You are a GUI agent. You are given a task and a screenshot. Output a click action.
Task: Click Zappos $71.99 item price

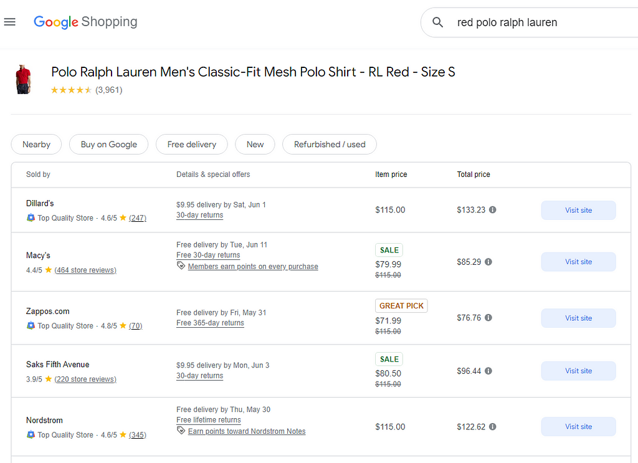388,321
